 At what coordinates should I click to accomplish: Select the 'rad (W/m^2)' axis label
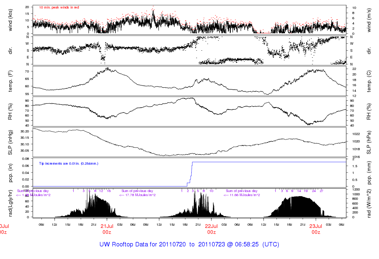369,203
